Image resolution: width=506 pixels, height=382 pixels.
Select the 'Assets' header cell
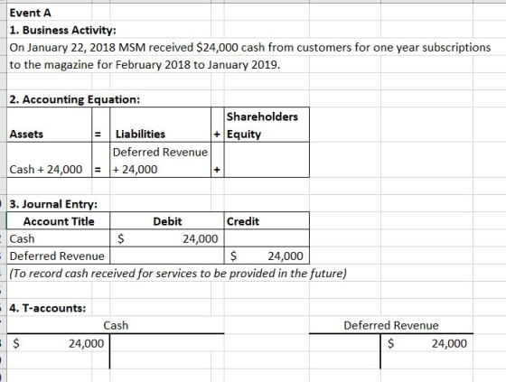49,125
